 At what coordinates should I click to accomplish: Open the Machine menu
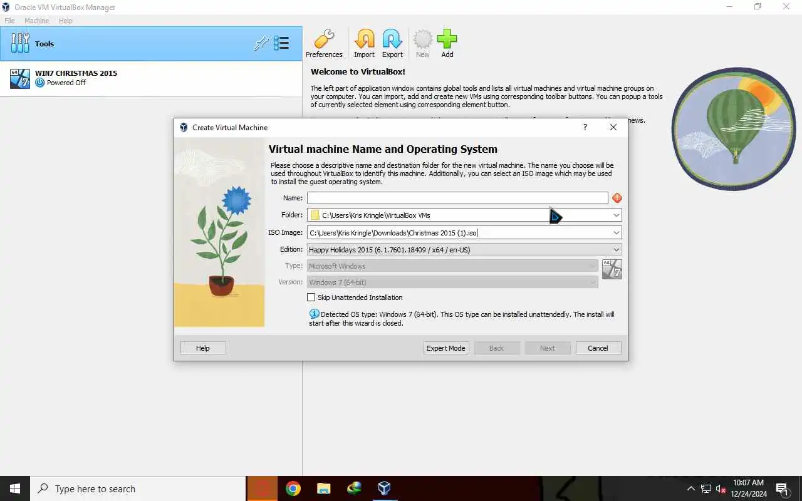tap(36, 21)
